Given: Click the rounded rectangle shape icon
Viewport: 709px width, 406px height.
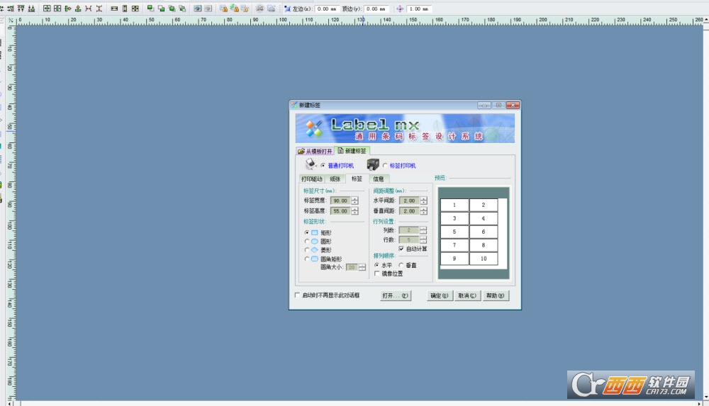Looking at the screenshot, I should (315, 259).
